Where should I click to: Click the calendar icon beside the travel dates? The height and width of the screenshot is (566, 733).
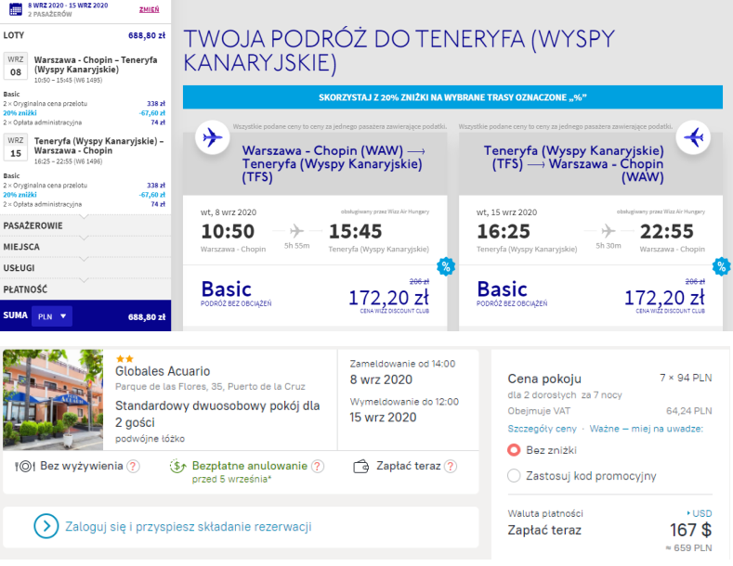tap(14, 10)
